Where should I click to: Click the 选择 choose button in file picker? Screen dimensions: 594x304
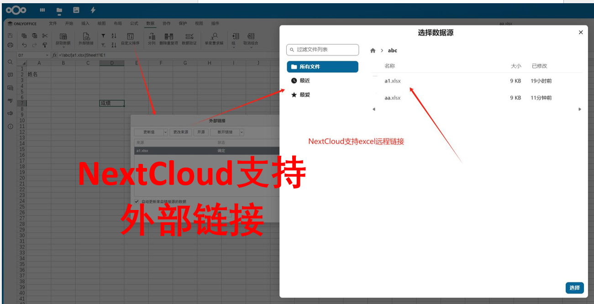click(x=574, y=288)
